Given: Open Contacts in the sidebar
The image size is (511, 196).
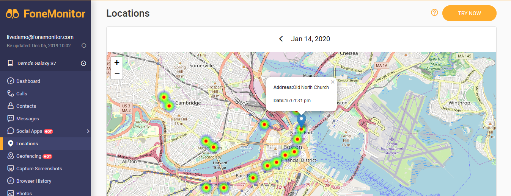Looking at the screenshot, I should coord(46,106).
